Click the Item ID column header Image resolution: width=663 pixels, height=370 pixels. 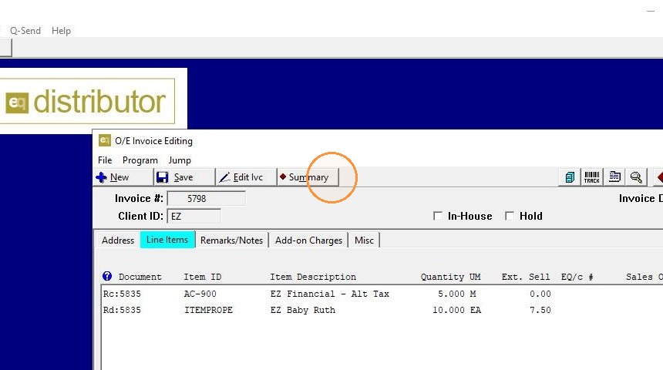[203, 277]
